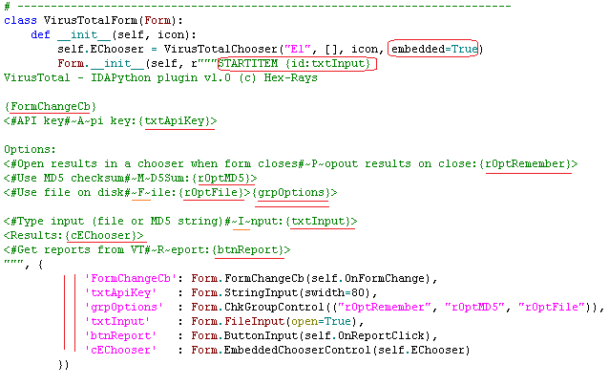
Task: Click the 'FormChangeCb' dictionary key
Action: [131, 278]
